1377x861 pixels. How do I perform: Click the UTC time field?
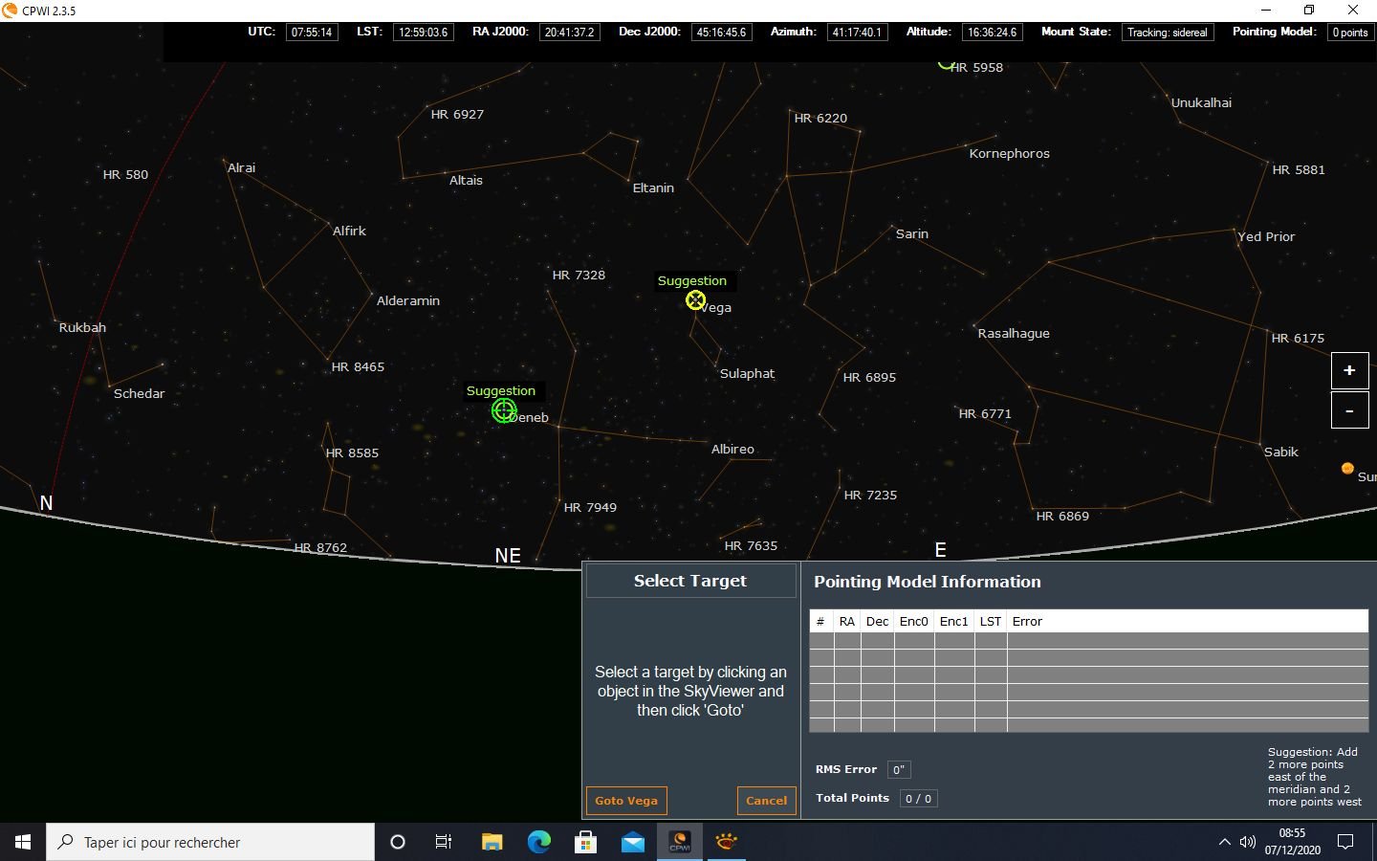pos(312,33)
